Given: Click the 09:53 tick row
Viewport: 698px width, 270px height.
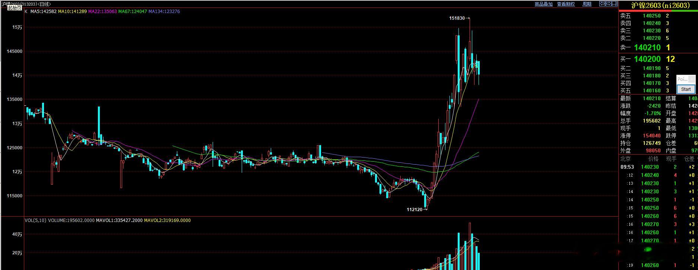Looking at the screenshot, I should [x=658, y=167].
